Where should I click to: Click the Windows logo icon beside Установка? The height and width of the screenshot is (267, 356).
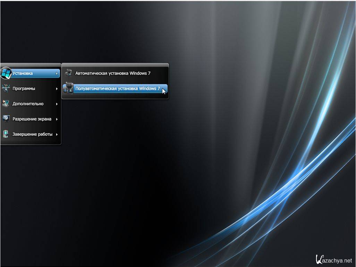(6, 73)
